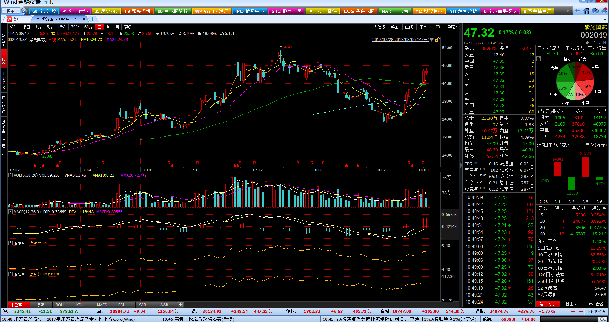
Task: Click the home icon in top-right toolbar
Action: (x=586, y=11)
